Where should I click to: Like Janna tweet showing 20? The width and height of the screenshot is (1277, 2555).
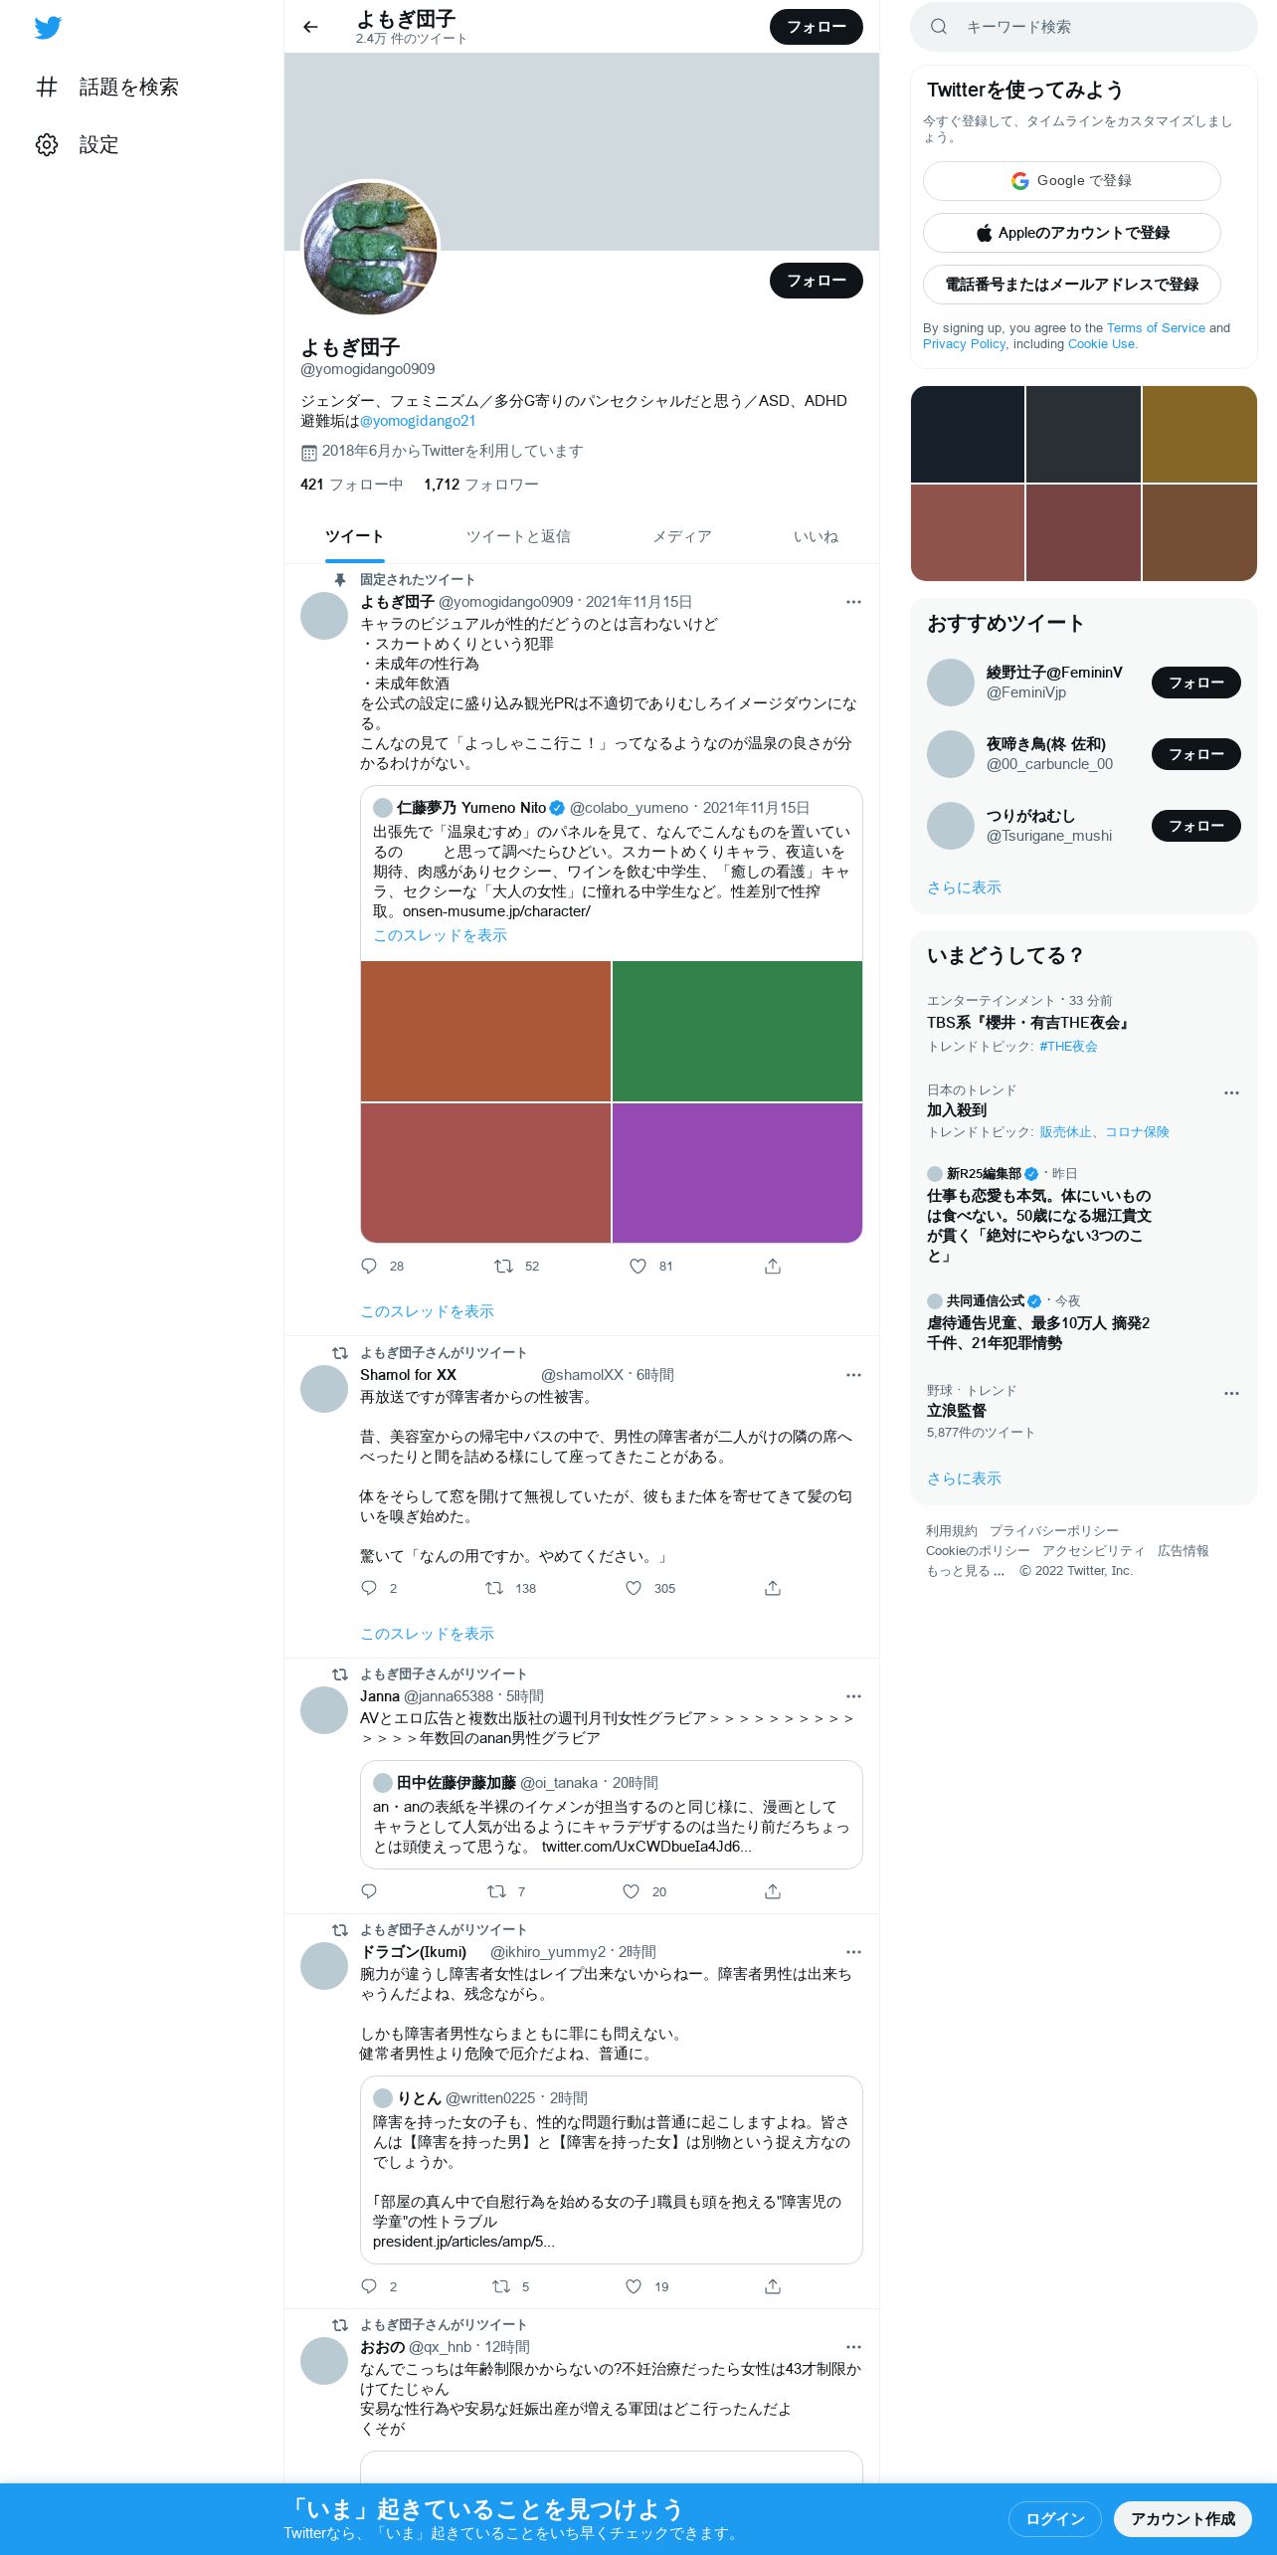[631, 1891]
